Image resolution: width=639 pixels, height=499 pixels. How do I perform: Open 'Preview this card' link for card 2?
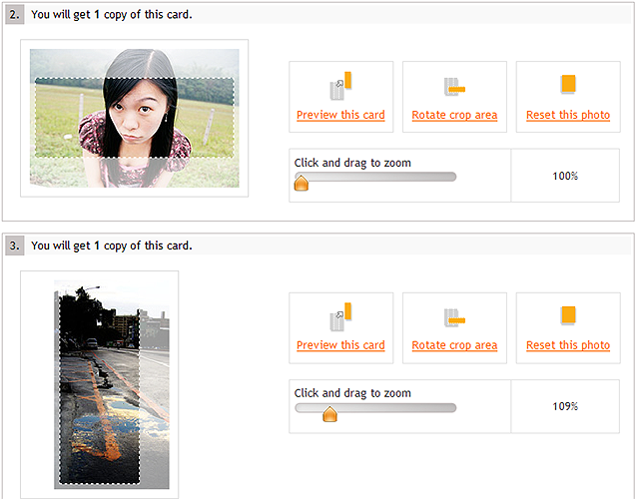tap(340, 116)
